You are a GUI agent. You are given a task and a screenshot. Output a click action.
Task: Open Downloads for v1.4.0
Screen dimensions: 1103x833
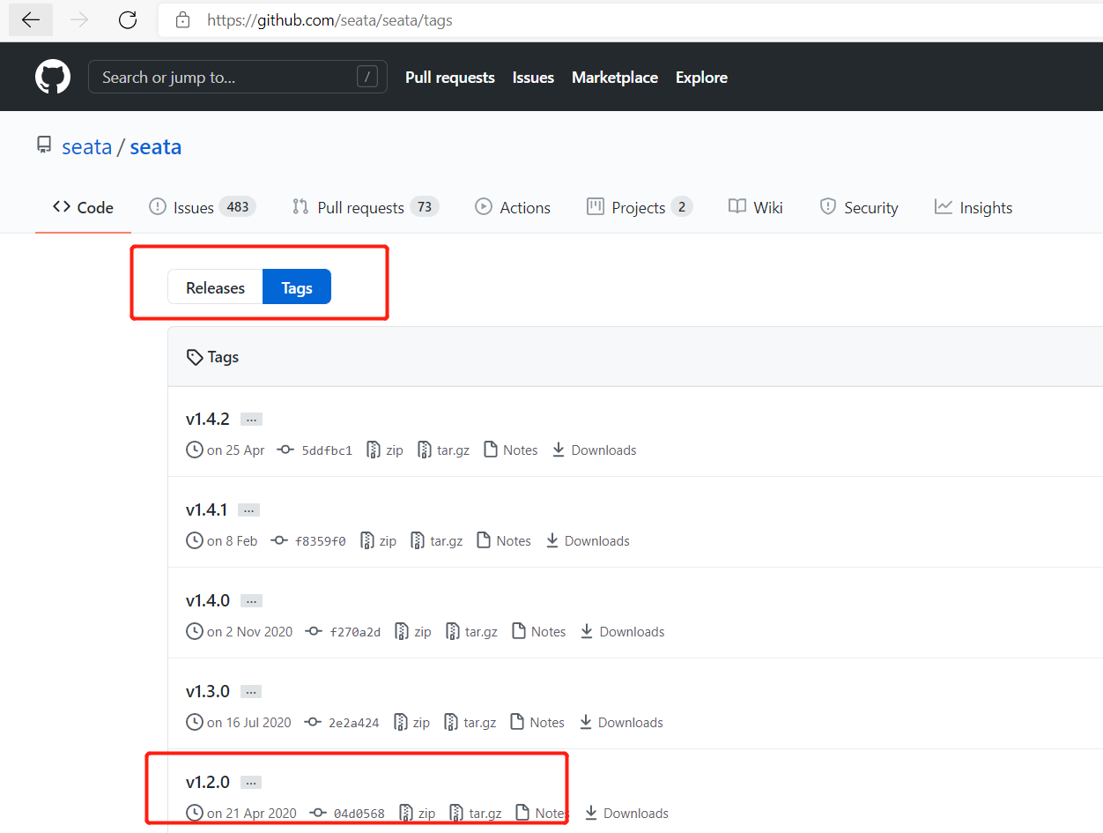622,631
